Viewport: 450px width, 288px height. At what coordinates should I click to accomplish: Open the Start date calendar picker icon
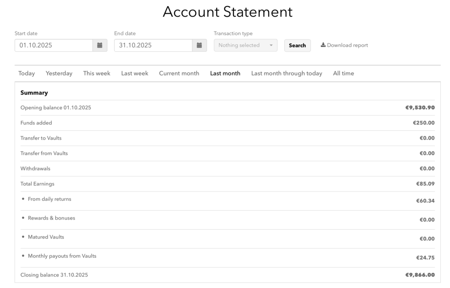(100, 45)
